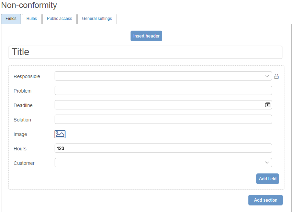Viewport: 292px width, 213px height.
Task: Select the Customer field label
Action: tap(24, 163)
